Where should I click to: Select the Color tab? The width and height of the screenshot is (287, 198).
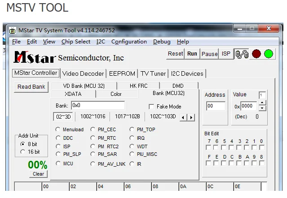click(x=116, y=94)
